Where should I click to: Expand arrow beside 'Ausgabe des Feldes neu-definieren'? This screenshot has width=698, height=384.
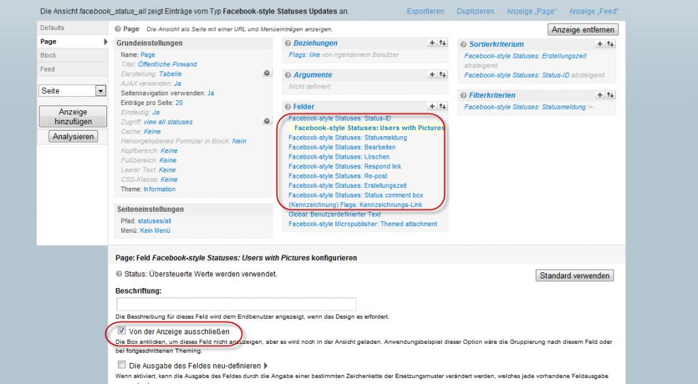[266, 366]
